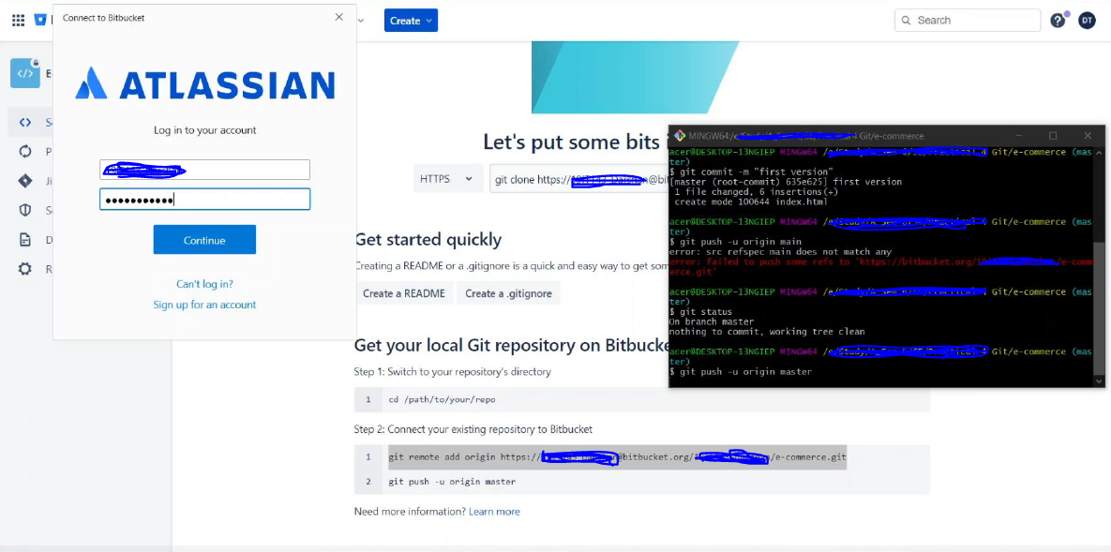The height and width of the screenshot is (552, 1111).
Task: Close the MINGW64 terminal window
Action: [x=1088, y=135]
